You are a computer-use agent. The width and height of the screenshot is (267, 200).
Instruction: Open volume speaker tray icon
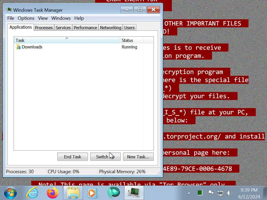click(x=229, y=193)
